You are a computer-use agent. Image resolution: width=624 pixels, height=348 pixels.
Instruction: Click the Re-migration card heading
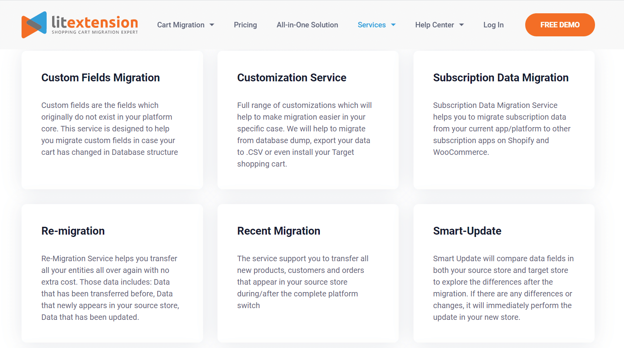pyautogui.click(x=73, y=231)
